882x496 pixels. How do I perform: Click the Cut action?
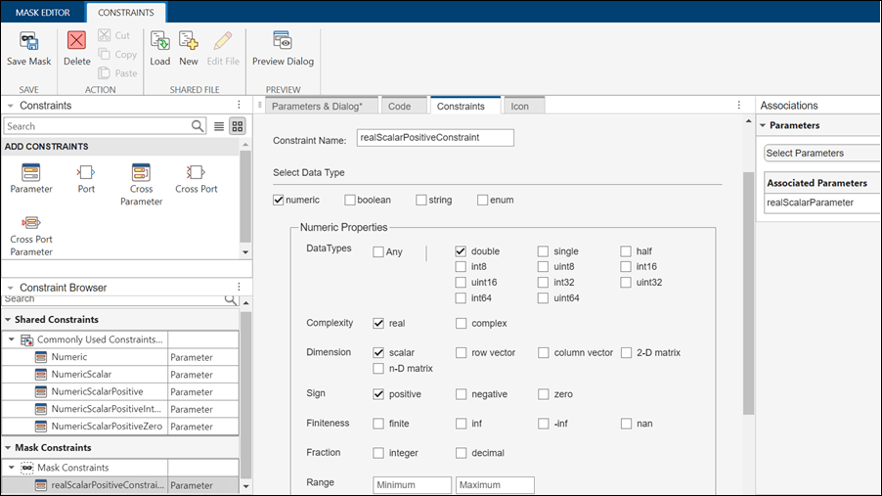[113, 35]
